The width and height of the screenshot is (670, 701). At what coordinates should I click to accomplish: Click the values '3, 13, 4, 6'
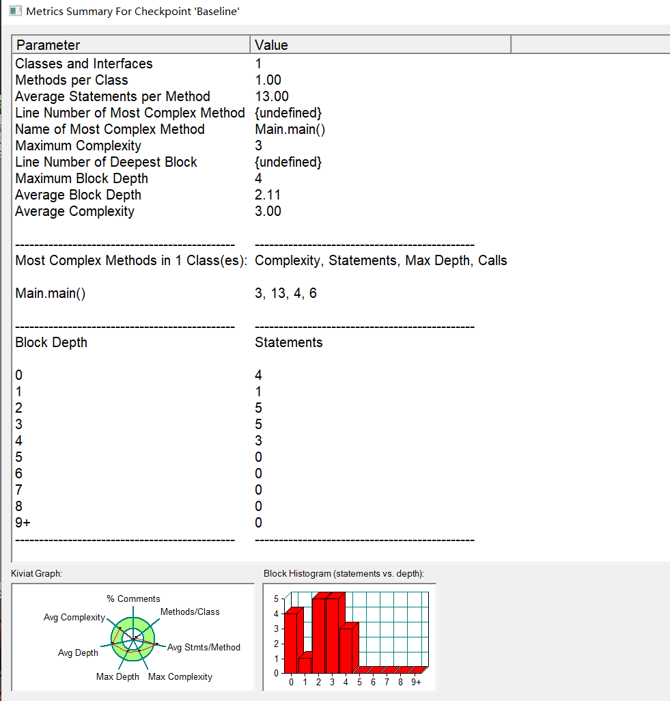pos(285,293)
